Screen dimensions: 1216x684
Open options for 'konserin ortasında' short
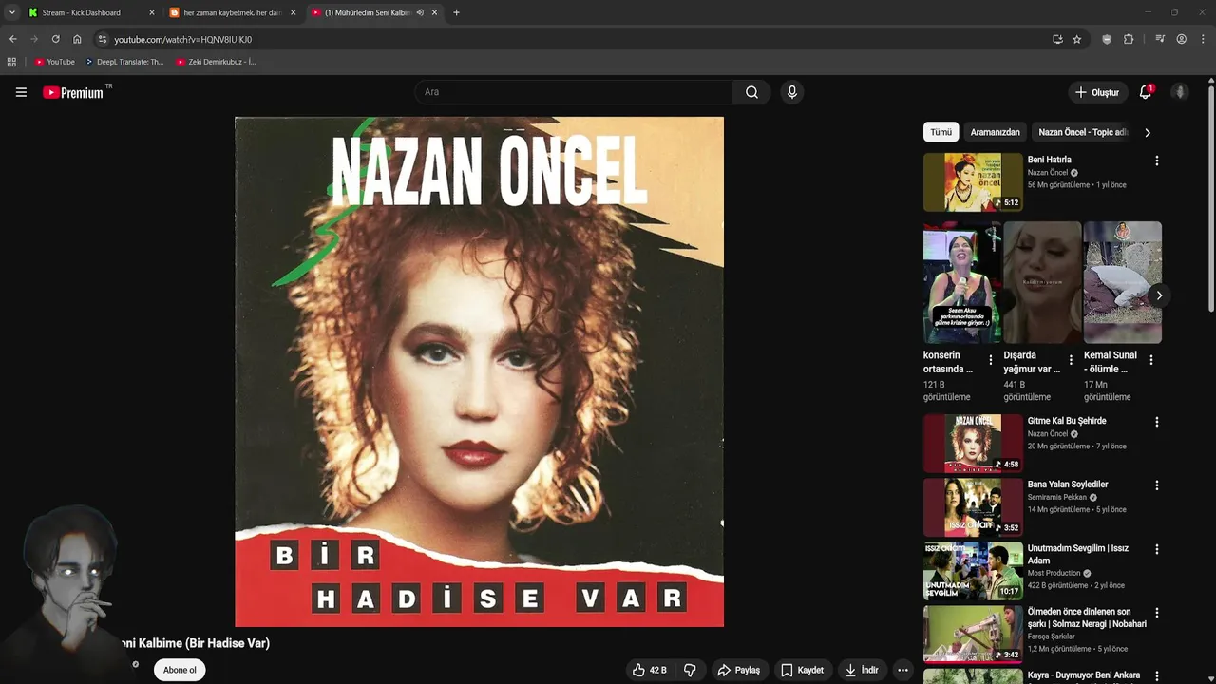pos(991,360)
